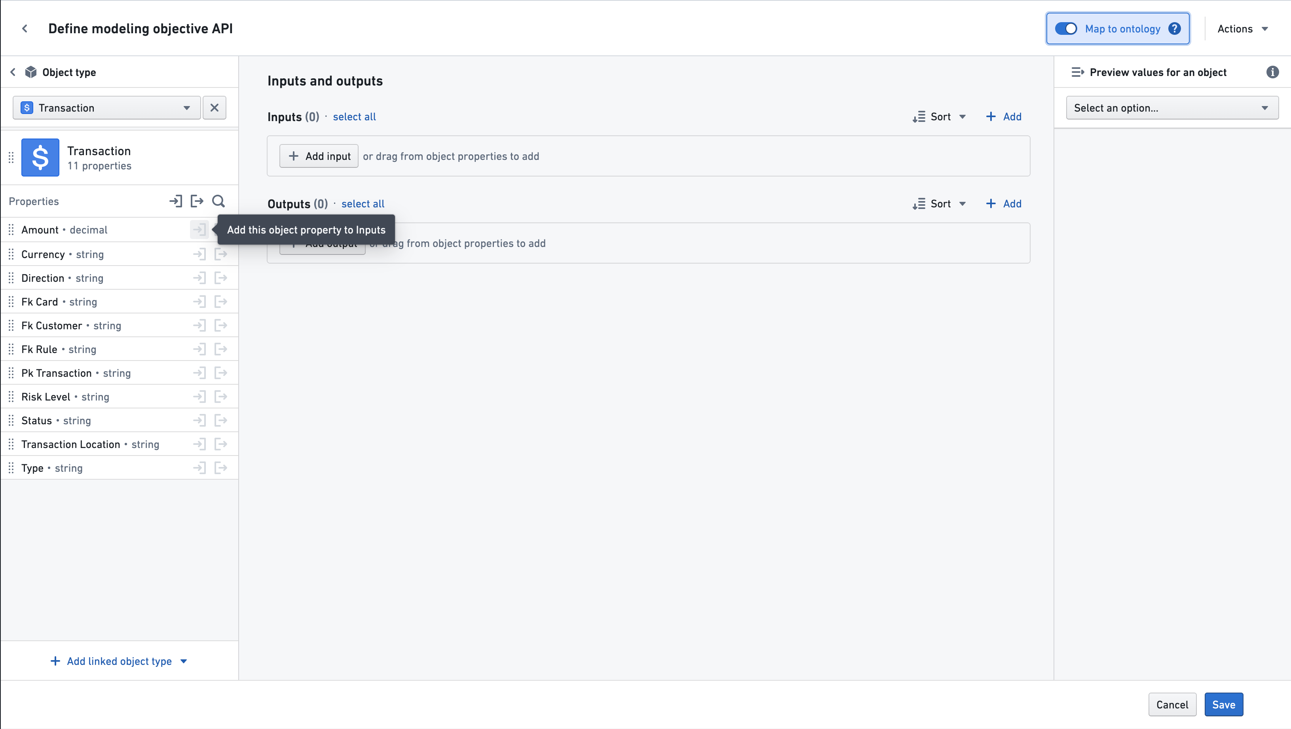The width and height of the screenshot is (1291, 729).
Task: Click the Amount property add-to-inputs arrow
Action: click(199, 230)
